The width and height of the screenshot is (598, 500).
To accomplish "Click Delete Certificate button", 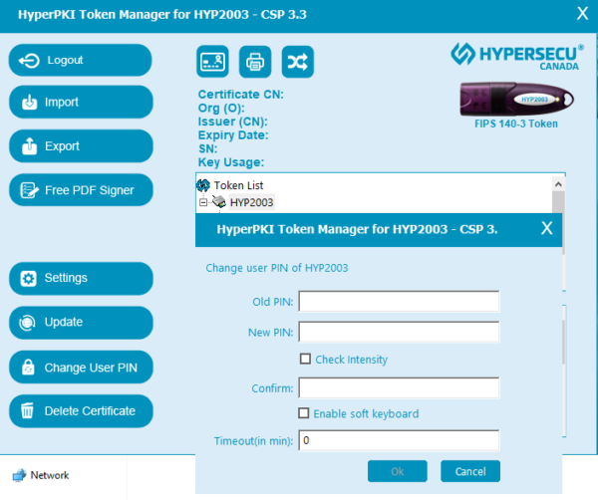I will (x=81, y=411).
